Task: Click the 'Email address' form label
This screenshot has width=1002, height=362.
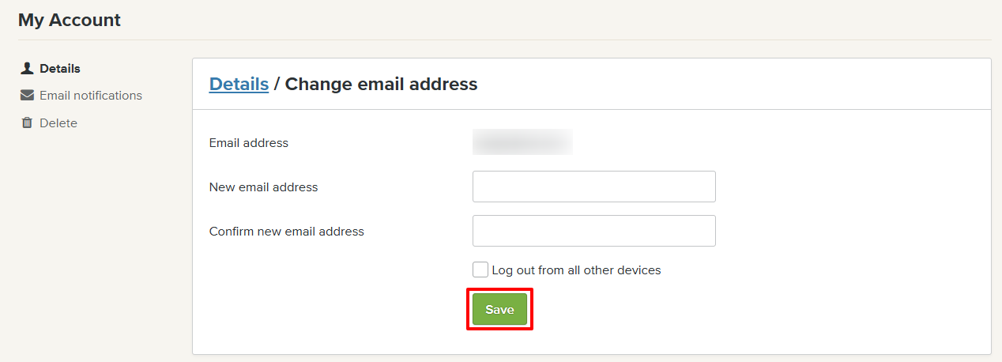Action: [x=248, y=143]
